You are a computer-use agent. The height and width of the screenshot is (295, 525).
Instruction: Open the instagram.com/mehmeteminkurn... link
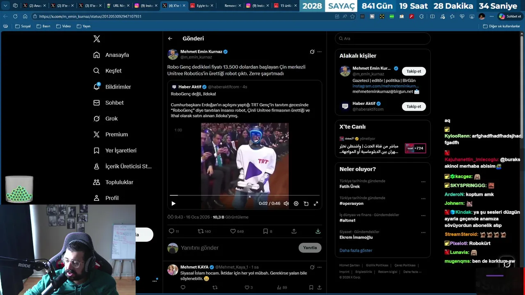pos(386,86)
